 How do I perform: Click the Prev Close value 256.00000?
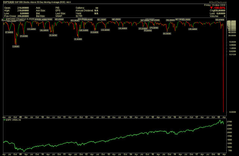coord(23,16)
